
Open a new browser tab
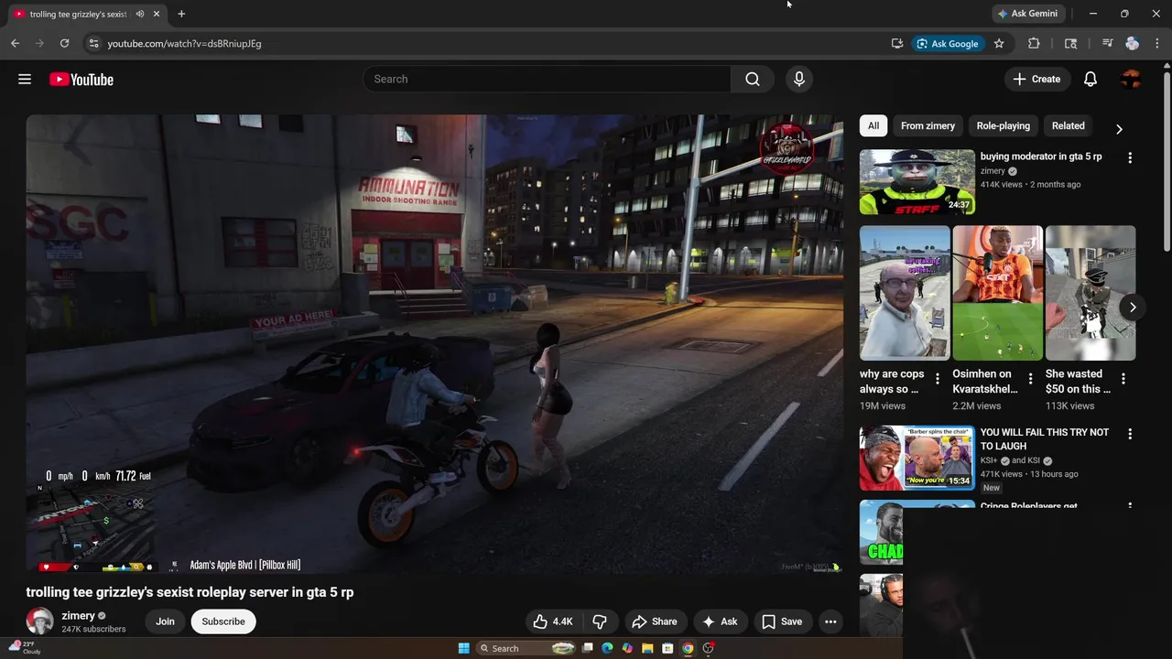[181, 14]
